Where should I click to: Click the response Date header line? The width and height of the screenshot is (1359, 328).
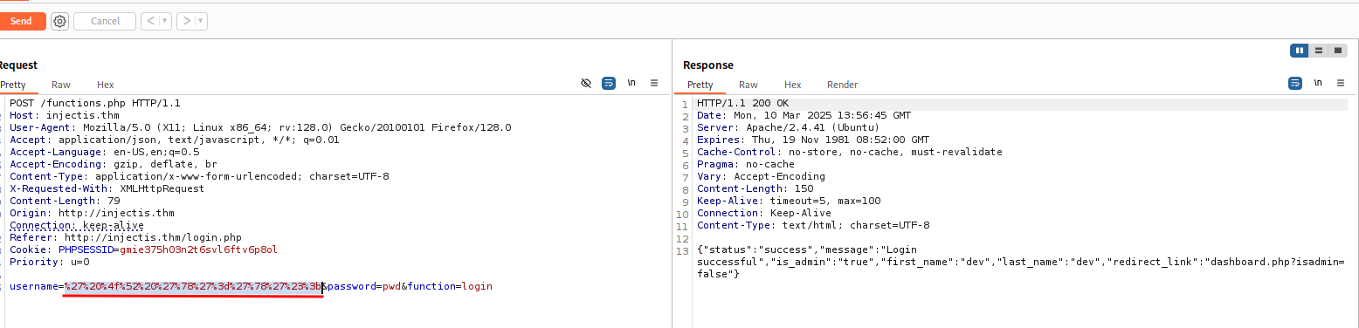click(804, 115)
